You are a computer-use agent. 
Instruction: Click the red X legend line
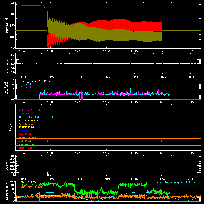[x=30, y=5]
